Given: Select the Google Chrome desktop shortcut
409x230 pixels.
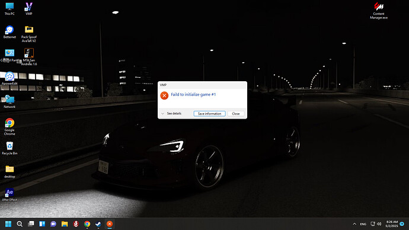Looking at the screenshot, I should click(x=9, y=127).
